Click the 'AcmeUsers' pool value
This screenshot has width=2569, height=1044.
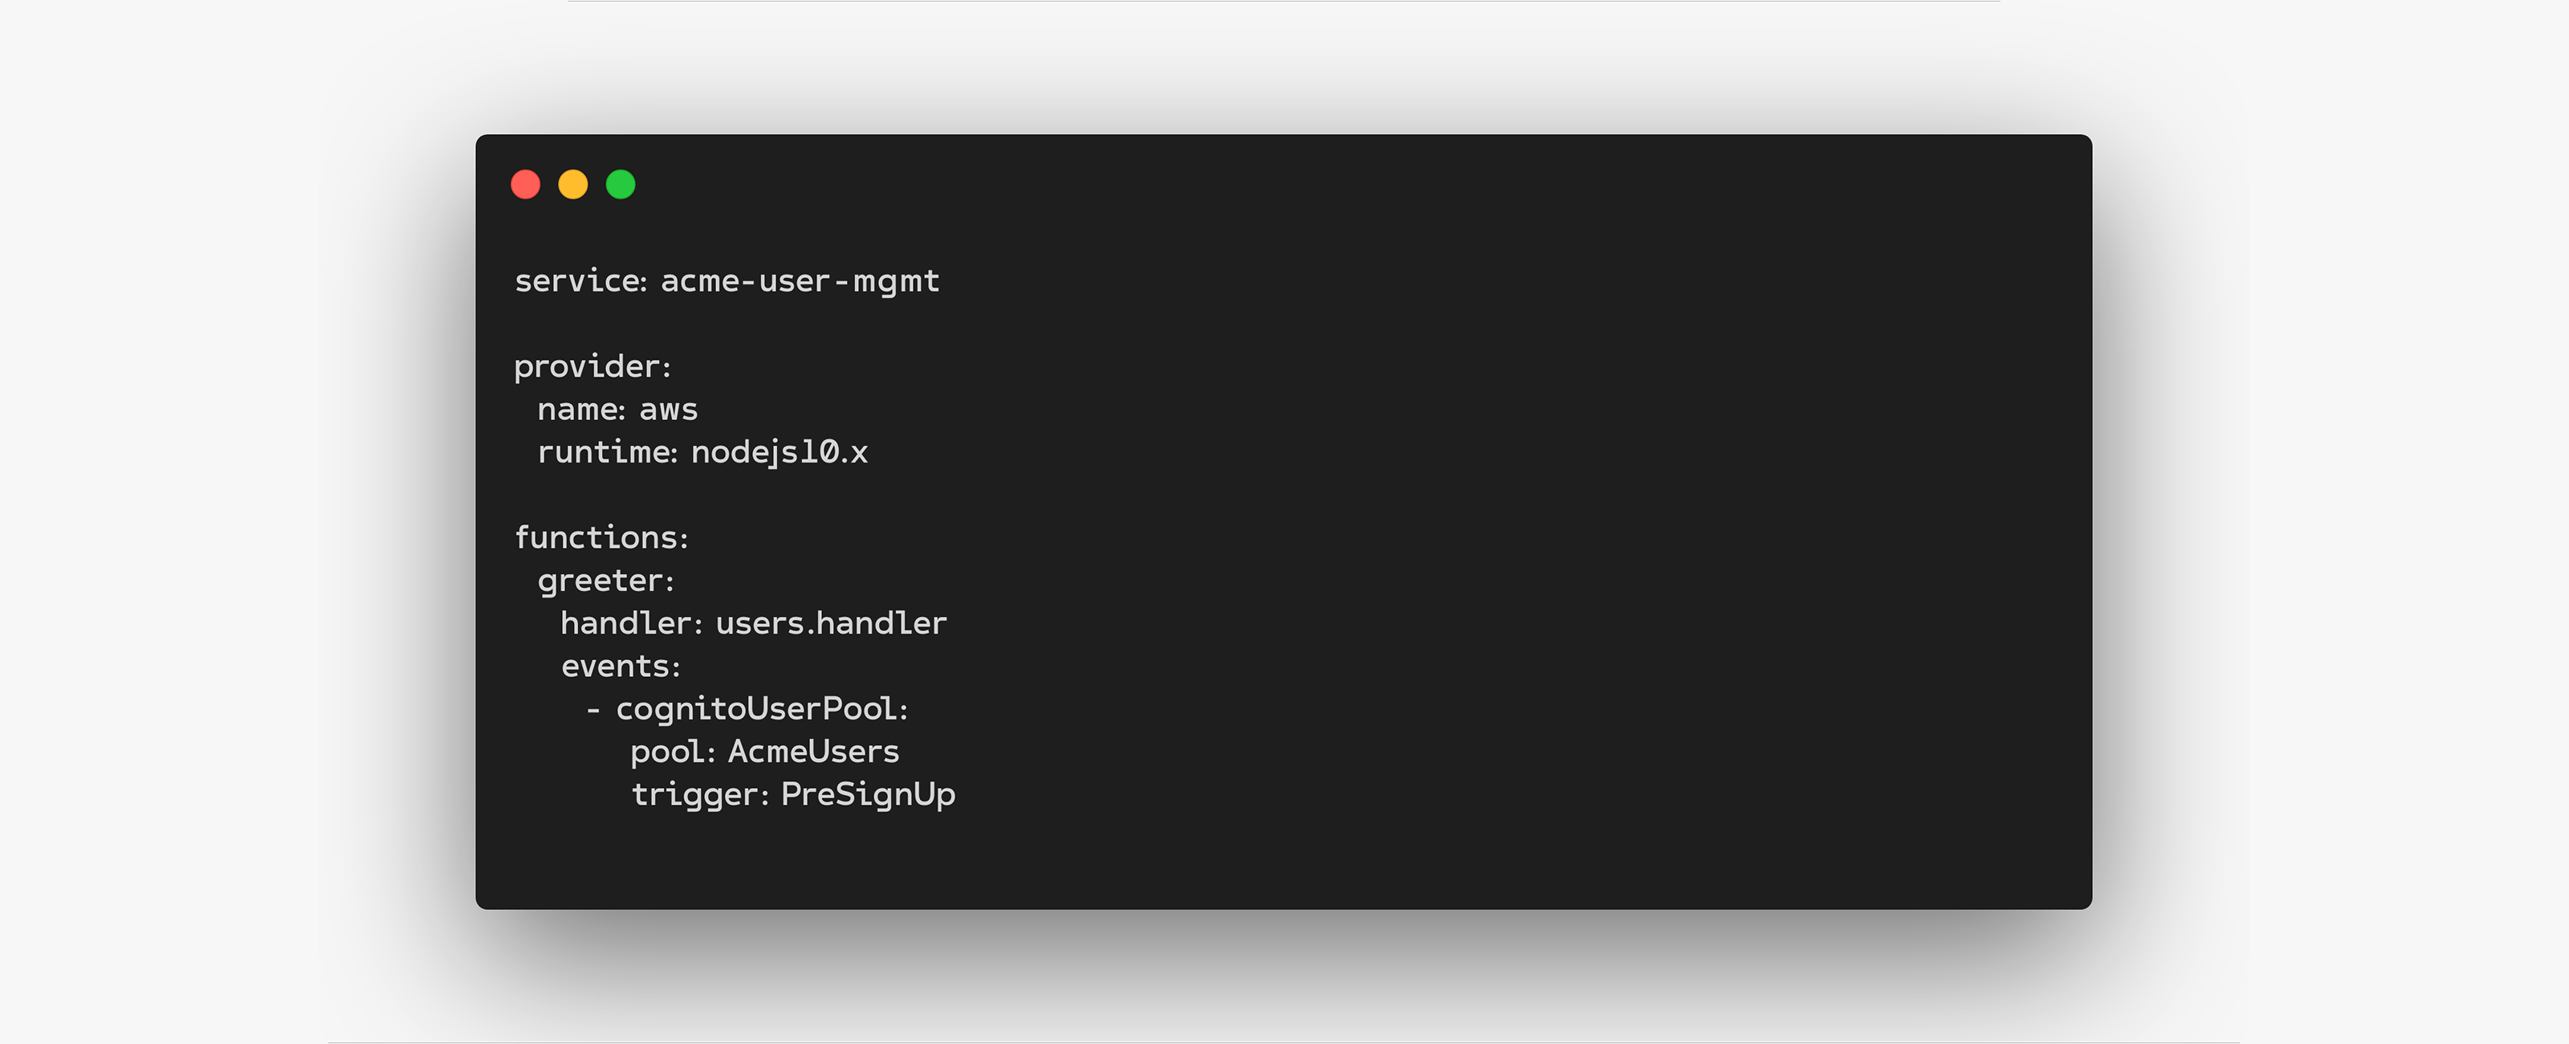coord(814,752)
